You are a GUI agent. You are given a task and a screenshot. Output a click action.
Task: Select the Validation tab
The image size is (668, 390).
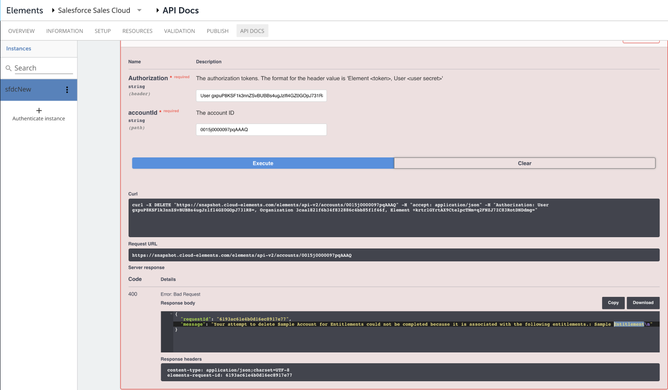coord(180,31)
